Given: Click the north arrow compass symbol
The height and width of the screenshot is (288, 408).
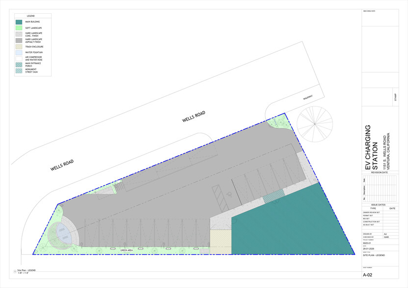Looking at the screenshot, I should pyautogui.click(x=315, y=124).
